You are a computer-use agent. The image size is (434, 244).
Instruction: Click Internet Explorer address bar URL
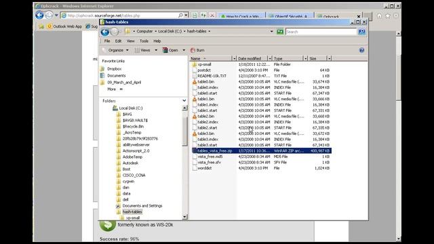coord(104,16)
